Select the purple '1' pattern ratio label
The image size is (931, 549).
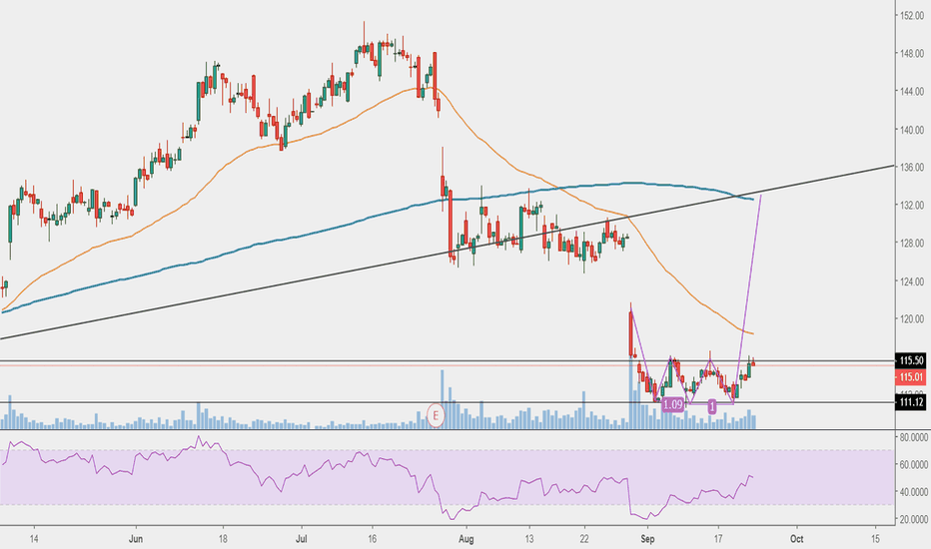point(712,406)
